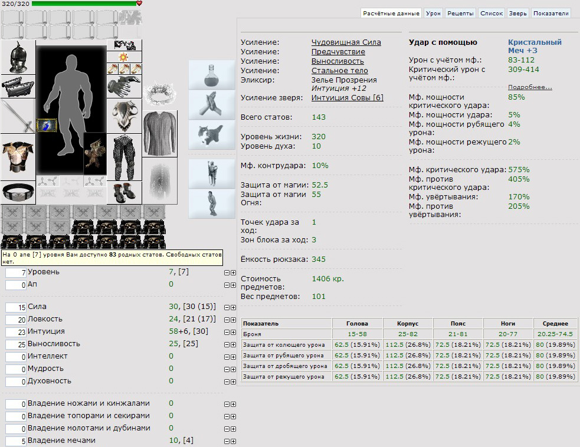Select the boots equipment slot
This screenshot has width=580, height=447.
click(124, 192)
